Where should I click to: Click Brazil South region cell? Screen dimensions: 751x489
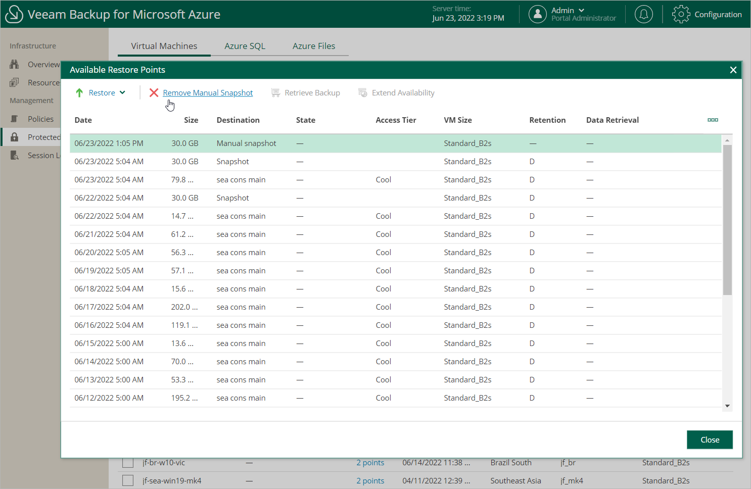[511, 463]
